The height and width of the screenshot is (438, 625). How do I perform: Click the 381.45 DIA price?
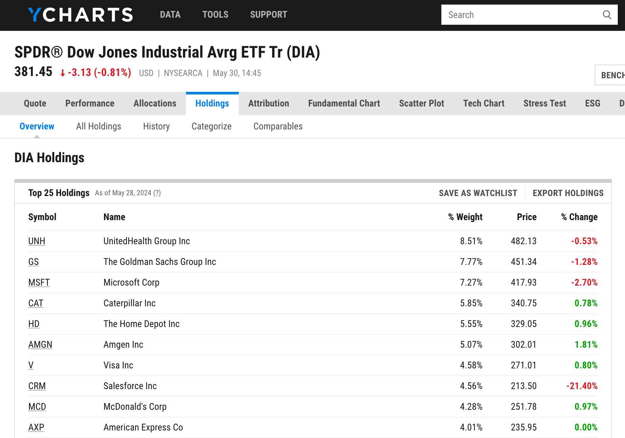point(34,71)
